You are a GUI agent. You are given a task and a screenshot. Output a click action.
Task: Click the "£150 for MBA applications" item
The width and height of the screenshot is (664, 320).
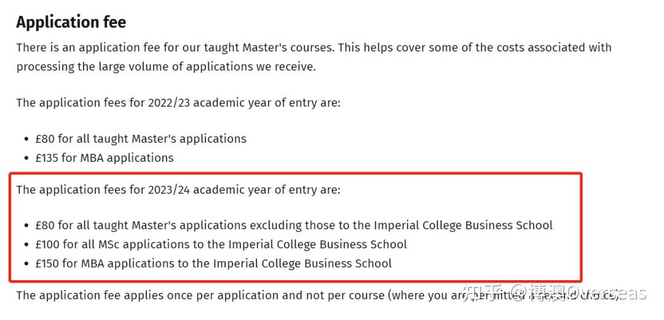tap(213, 264)
